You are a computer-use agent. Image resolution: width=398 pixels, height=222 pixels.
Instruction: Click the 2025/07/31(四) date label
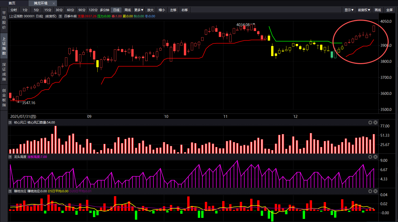[23, 117]
